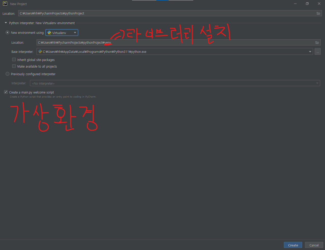This screenshot has width=325, height=250.
Task: Collapse the Python Interpreter section triangle
Action: (x=6, y=23)
